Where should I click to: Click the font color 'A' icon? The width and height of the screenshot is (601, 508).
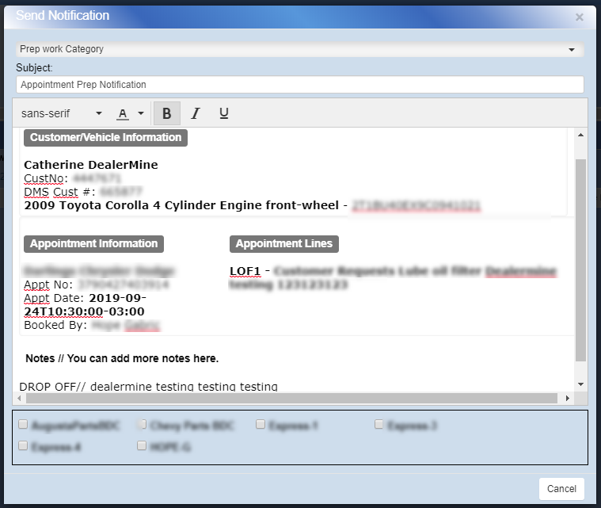point(123,113)
